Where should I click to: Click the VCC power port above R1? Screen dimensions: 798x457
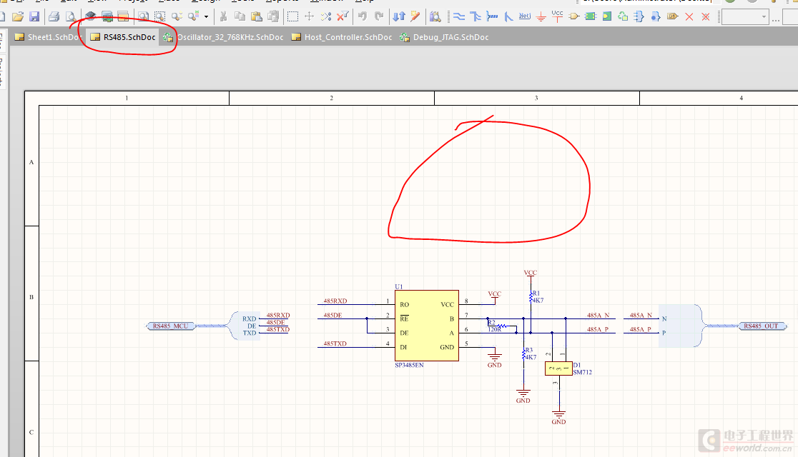tap(531, 275)
